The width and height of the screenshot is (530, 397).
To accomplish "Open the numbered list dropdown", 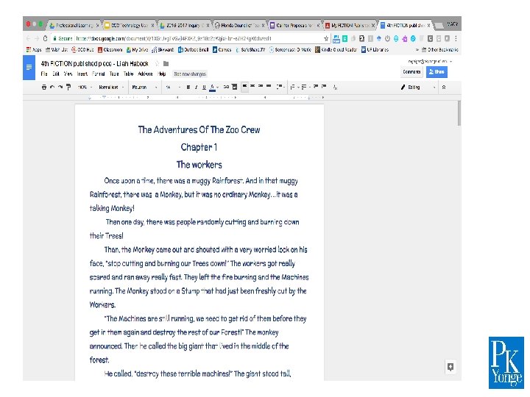I will [x=294, y=87].
